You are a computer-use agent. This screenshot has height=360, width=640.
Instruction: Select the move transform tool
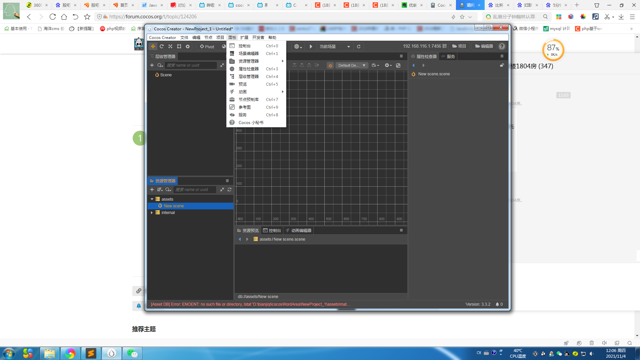point(153,47)
